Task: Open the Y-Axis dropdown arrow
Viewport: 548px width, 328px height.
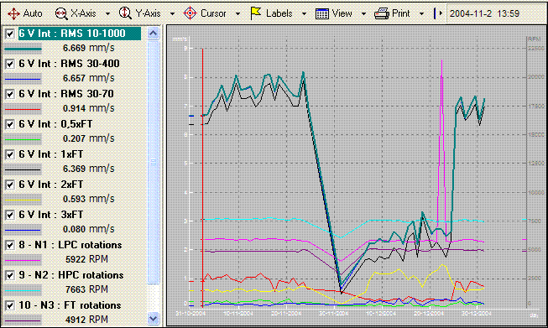Action: pyautogui.click(x=172, y=14)
